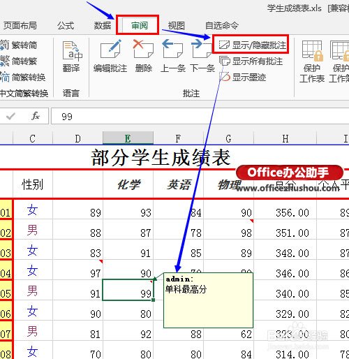This screenshot has width=349, height=359.
Task: Click the comment box reading 单科最高分
Action: point(208,300)
